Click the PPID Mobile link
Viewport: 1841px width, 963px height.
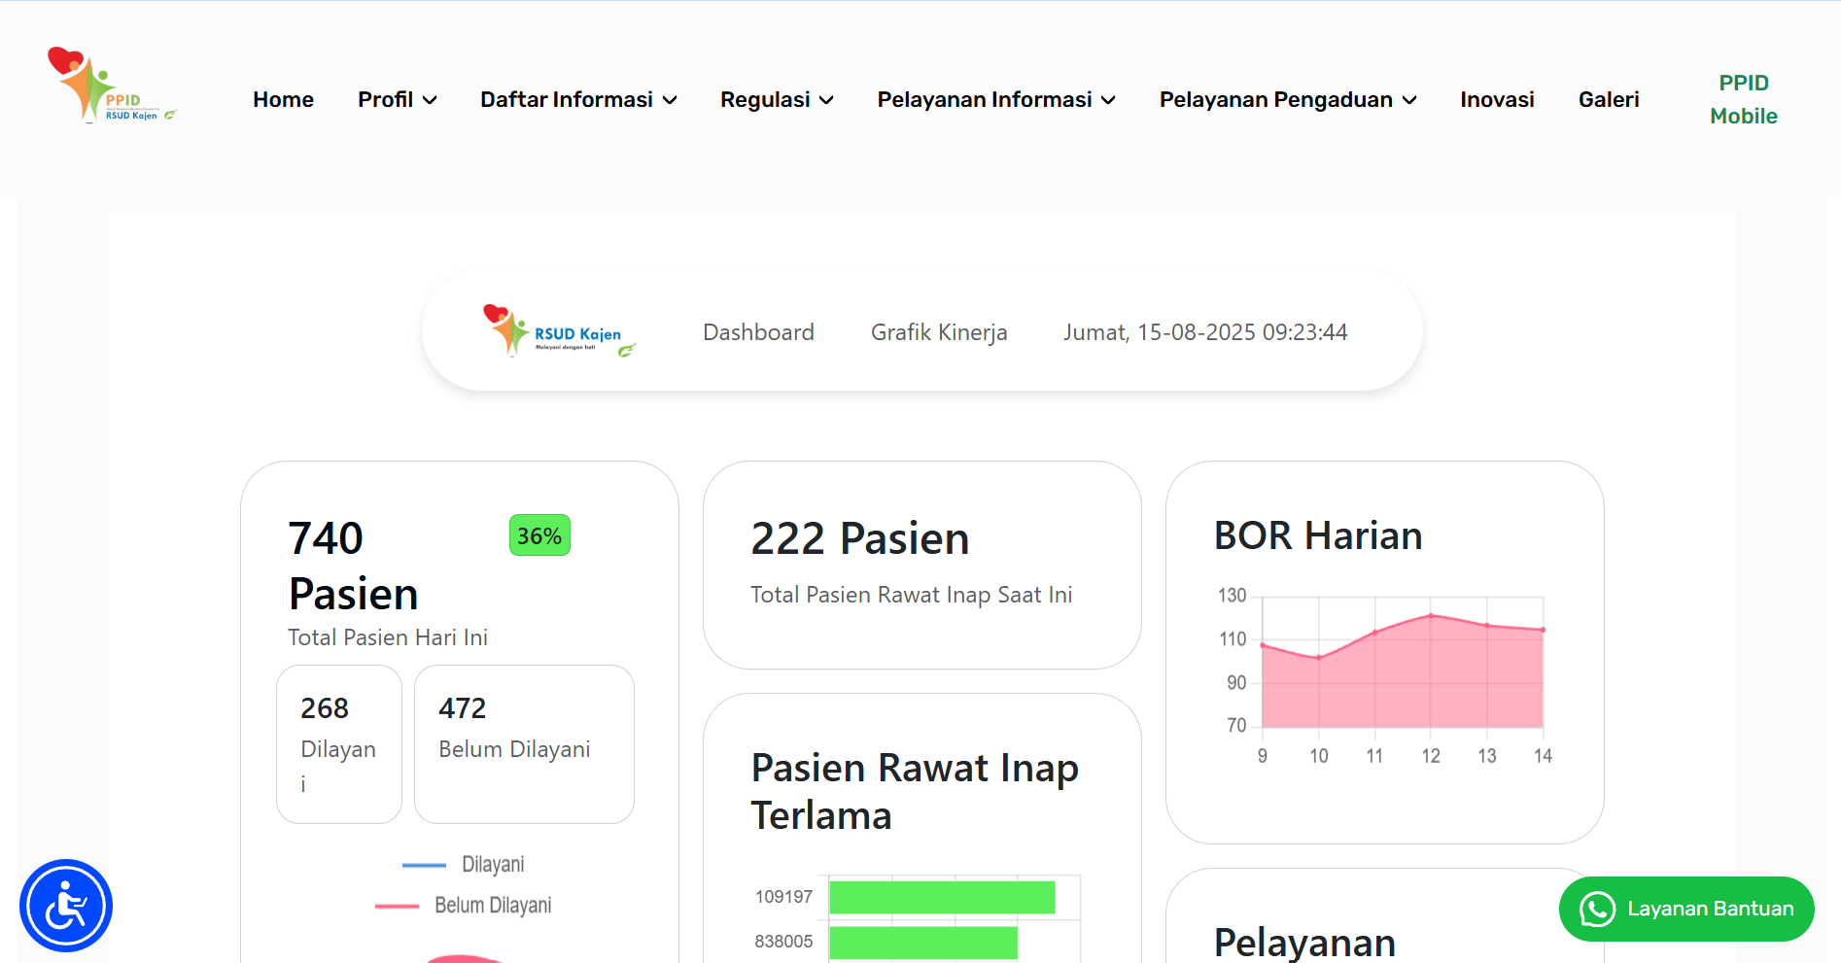[x=1744, y=99]
